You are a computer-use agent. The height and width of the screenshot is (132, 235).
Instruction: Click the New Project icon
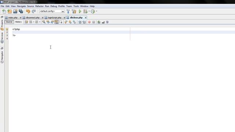click(10, 11)
